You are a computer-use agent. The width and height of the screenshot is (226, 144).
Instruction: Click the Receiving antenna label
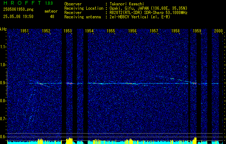click(83, 17)
